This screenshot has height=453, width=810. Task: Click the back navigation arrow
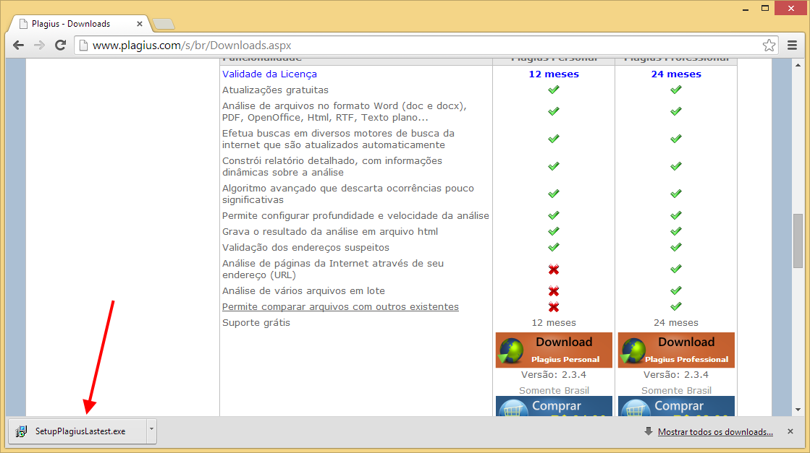pos(18,44)
